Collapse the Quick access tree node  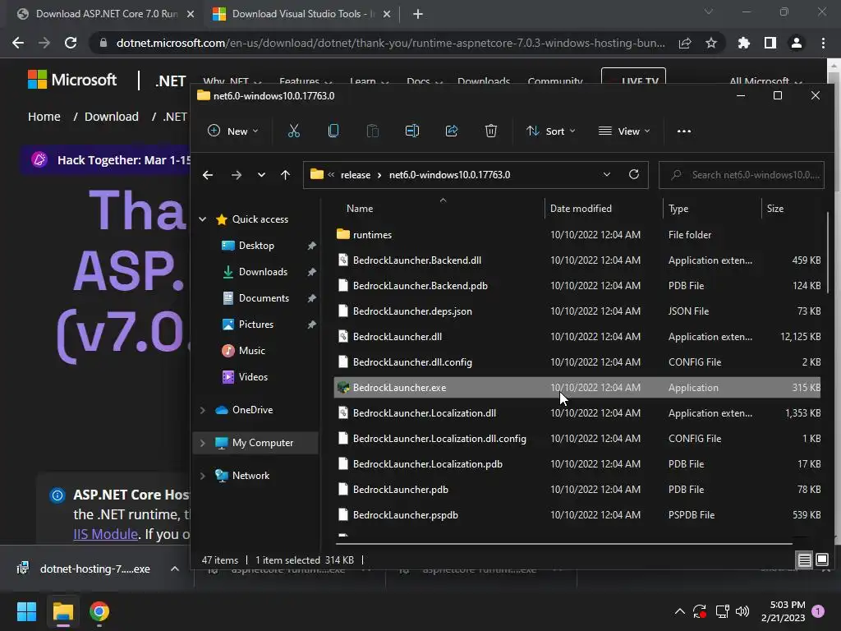coord(203,219)
